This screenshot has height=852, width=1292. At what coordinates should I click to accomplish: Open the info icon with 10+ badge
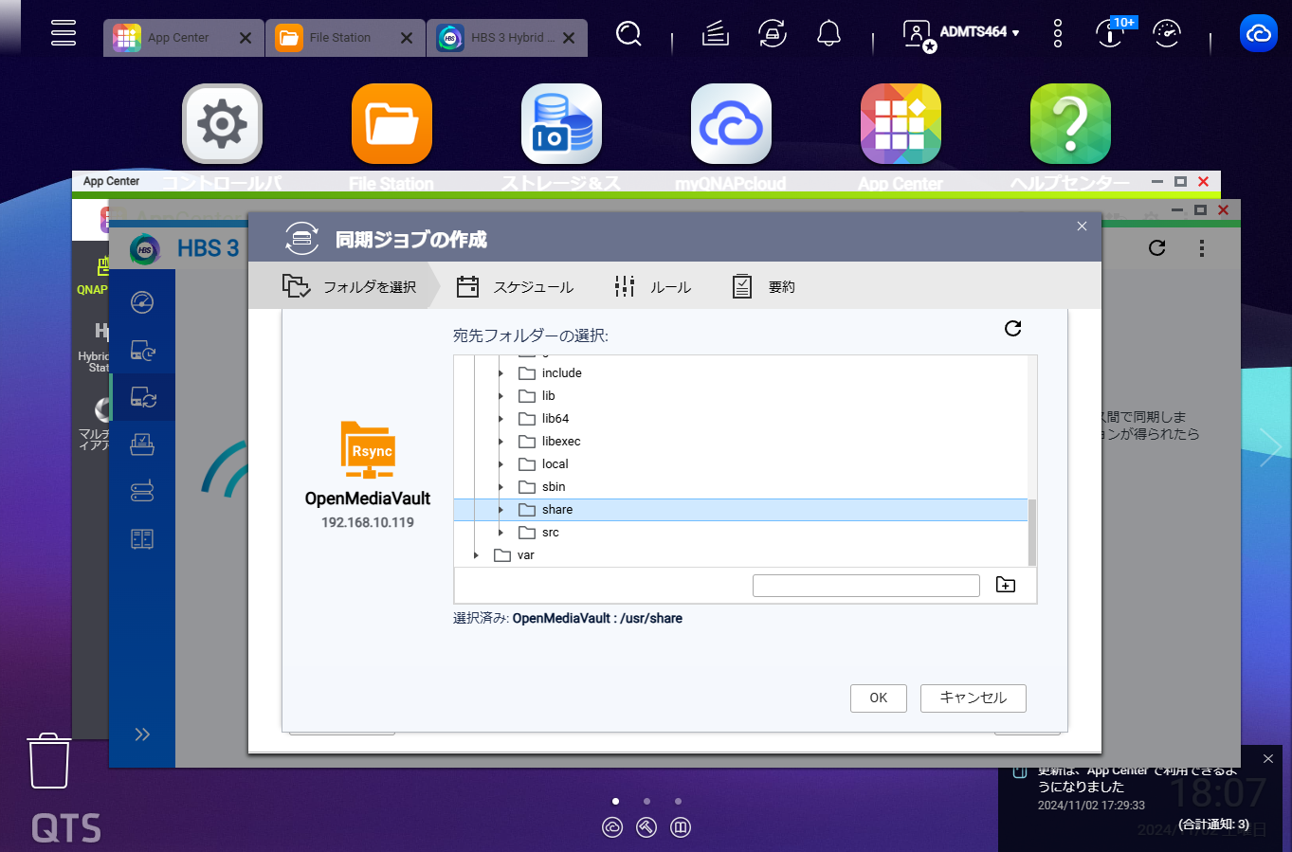point(1113,32)
